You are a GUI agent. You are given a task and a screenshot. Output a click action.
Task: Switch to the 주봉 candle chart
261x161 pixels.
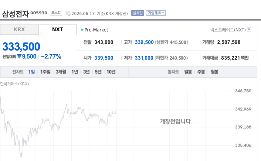(x=201, y=72)
